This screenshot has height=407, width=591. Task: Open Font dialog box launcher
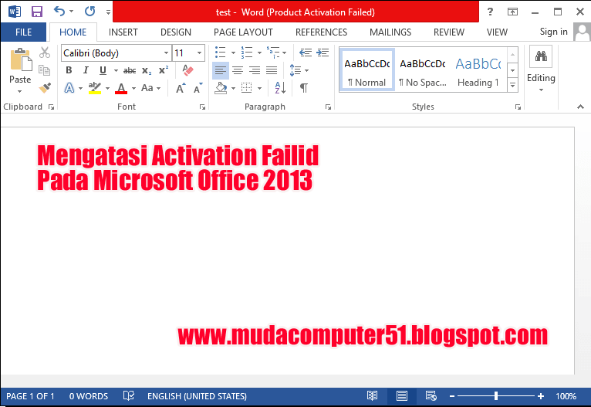[x=202, y=107]
